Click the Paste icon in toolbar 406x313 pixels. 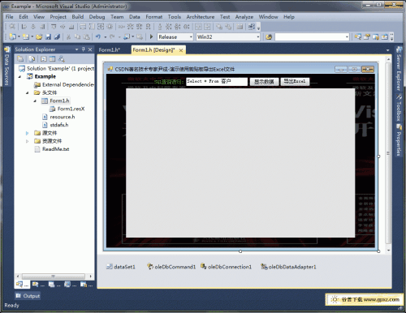[86, 36]
